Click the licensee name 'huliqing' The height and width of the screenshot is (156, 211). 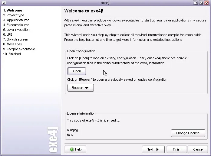(72, 130)
